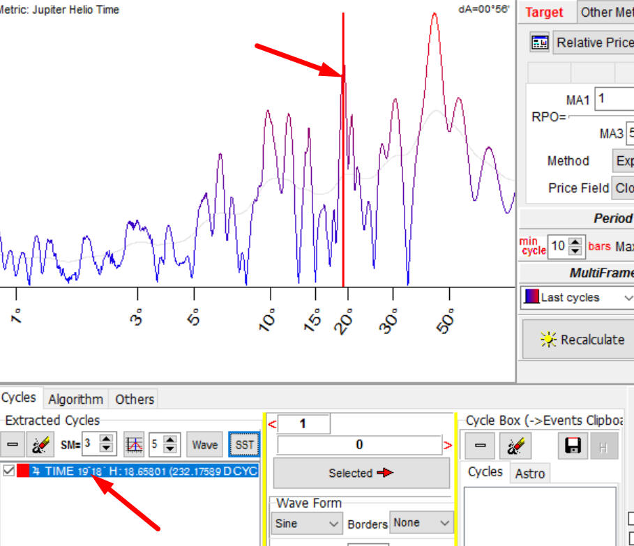Click the target settings icon beside Relative Price

pos(540,43)
